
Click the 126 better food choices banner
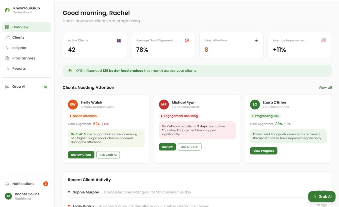pos(197,71)
